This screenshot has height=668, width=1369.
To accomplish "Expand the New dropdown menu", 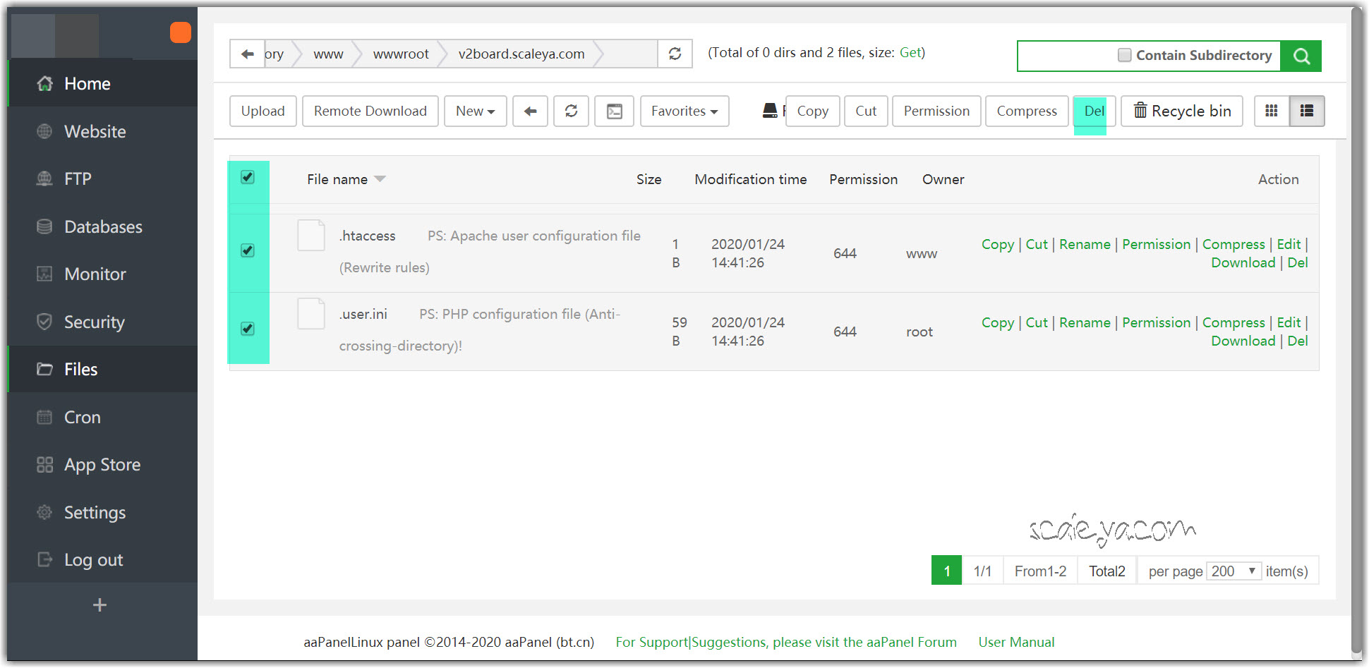I will (475, 111).
